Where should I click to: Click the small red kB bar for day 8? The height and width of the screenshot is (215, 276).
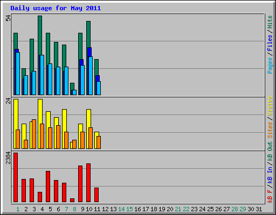click(72, 200)
